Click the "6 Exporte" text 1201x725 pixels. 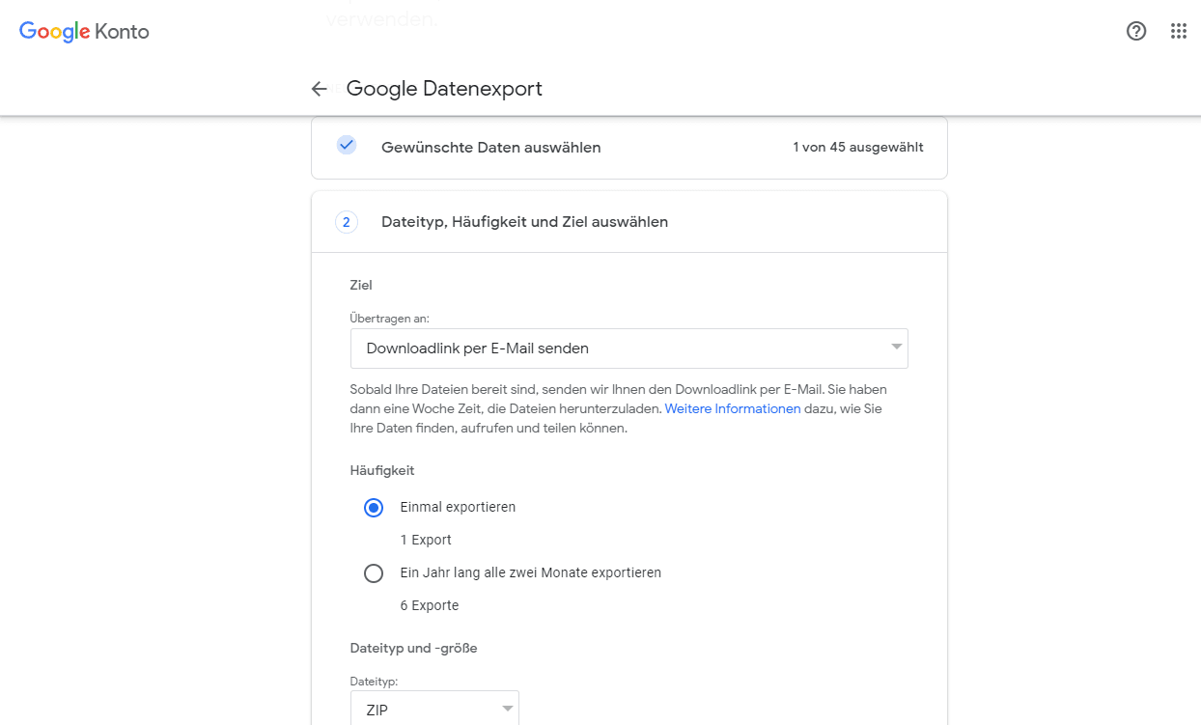[430, 606]
